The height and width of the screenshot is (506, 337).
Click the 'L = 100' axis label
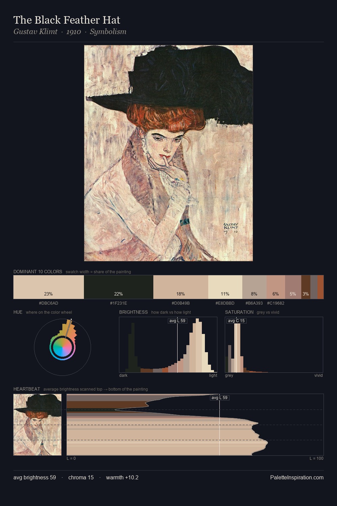click(316, 458)
